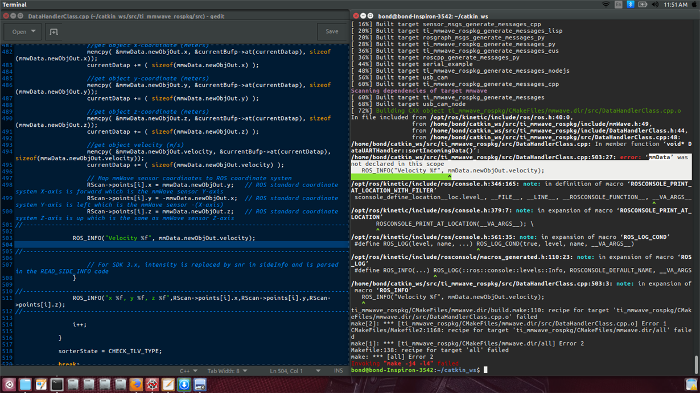Open the 'En' keyboard layout indicator
The width and height of the screenshot is (700, 393).
coord(619,5)
